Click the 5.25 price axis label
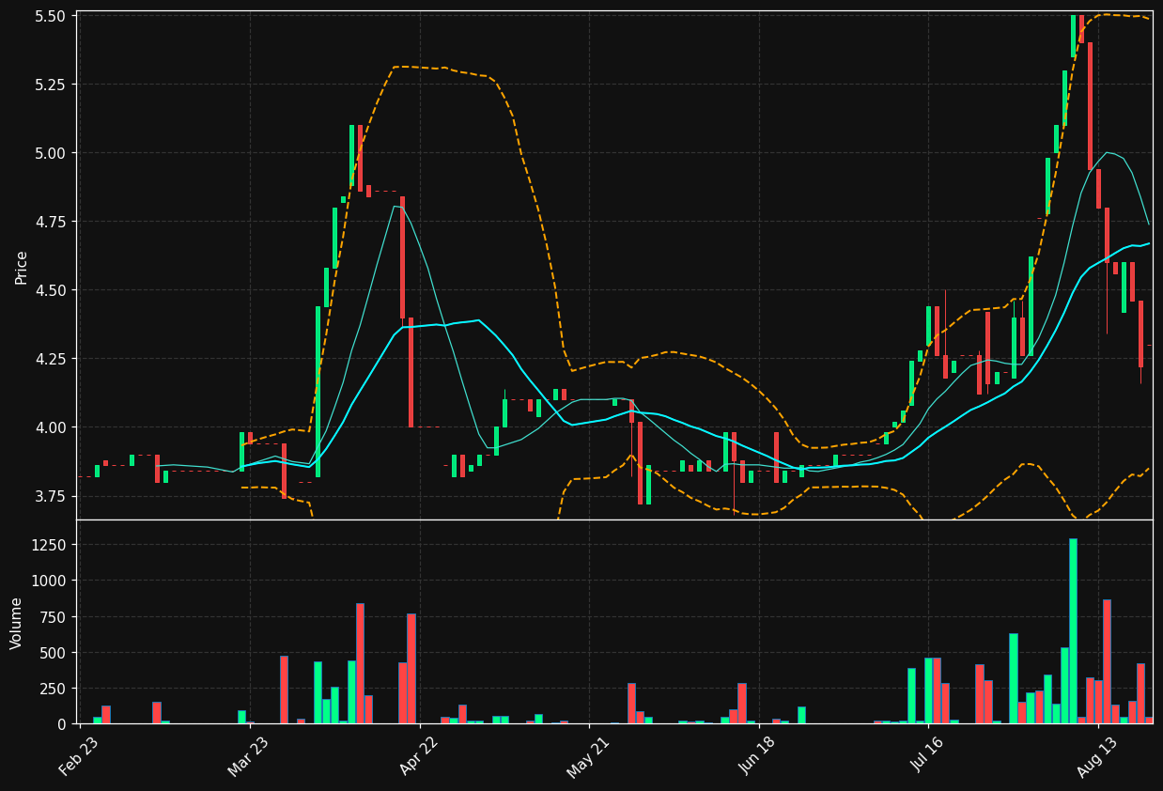 click(x=50, y=85)
